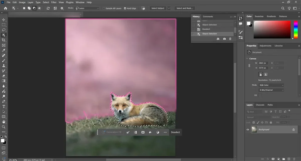Select the Eyedropper tool
The height and width of the screenshot is (161, 301).
point(4,50)
